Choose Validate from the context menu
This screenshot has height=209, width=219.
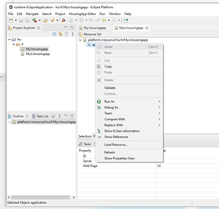(129, 88)
